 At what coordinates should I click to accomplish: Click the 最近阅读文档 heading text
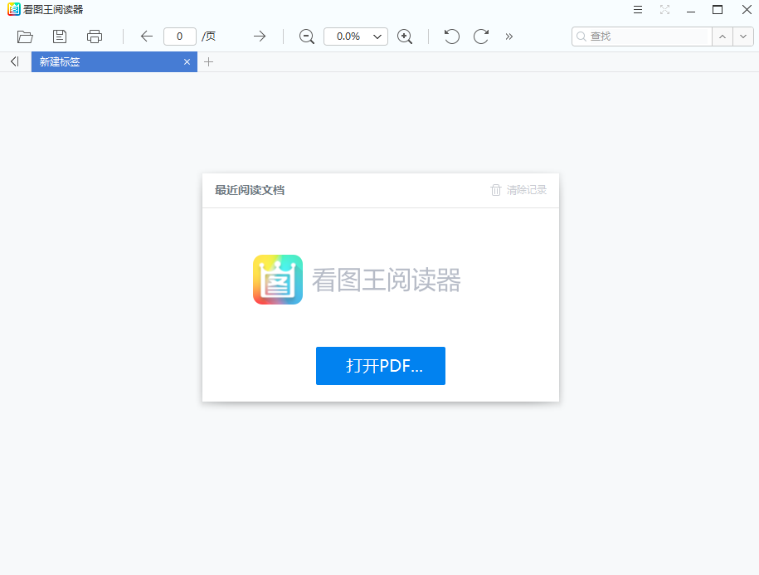tap(250, 190)
